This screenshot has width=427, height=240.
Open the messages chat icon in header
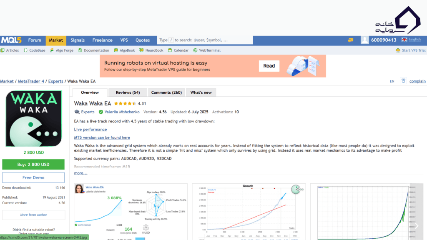pyautogui.click(x=351, y=40)
